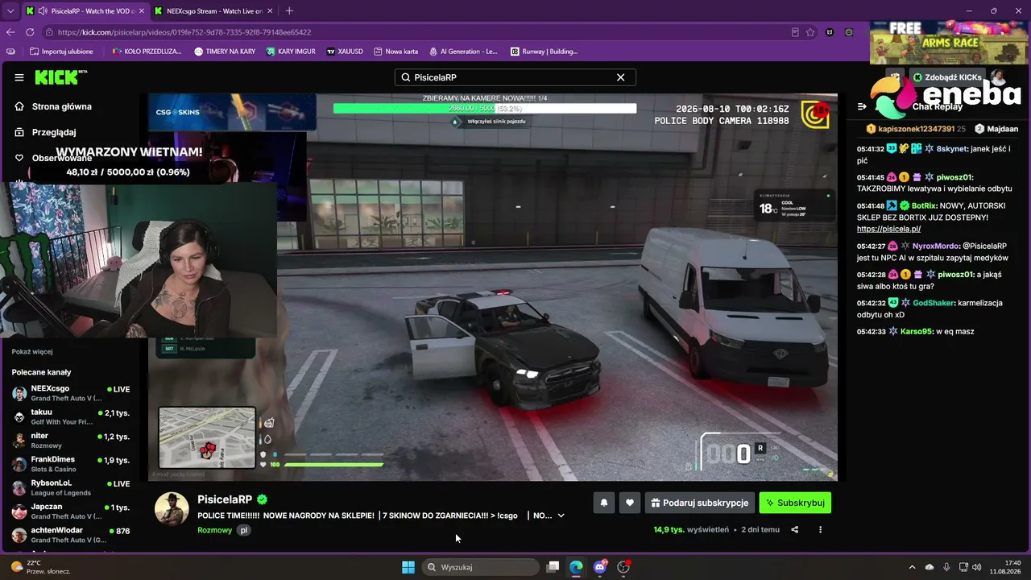Toggle the notification bell for PisicelaRP
The height and width of the screenshot is (580, 1031).
[604, 503]
